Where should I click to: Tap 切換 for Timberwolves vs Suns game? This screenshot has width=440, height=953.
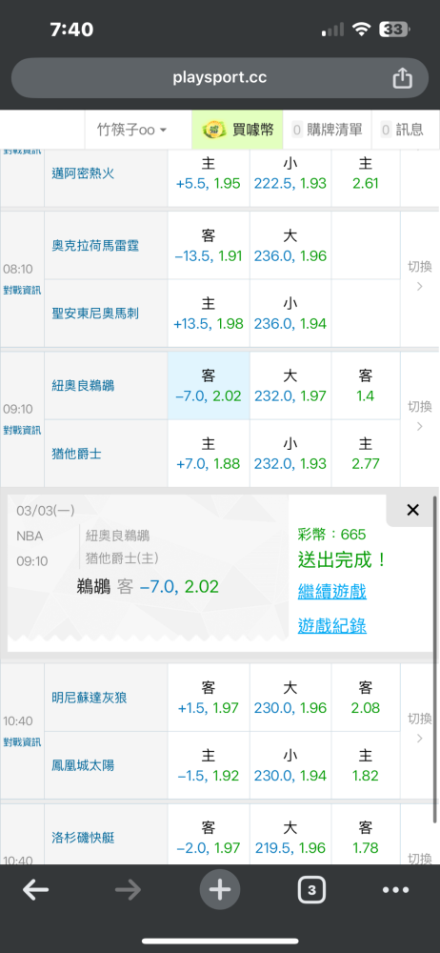pos(419,729)
